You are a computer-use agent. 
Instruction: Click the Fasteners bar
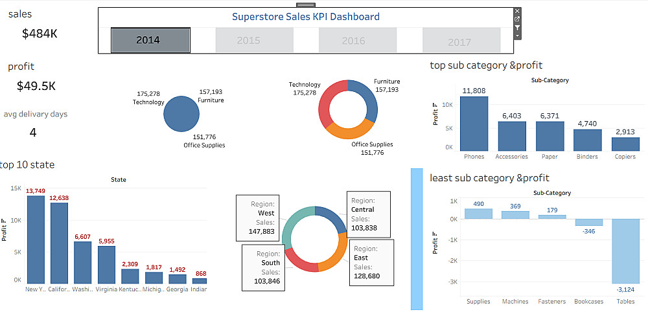click(x=552, y=217)
